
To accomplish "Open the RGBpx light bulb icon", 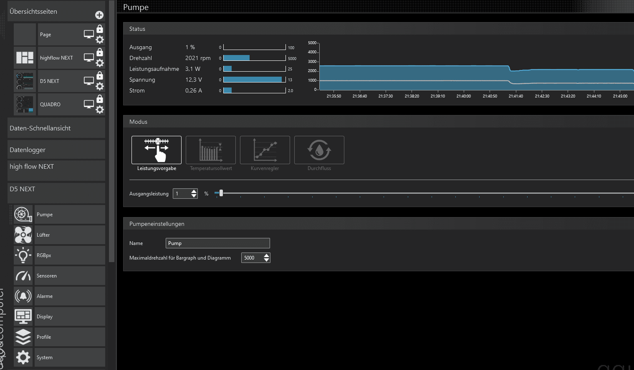I will click(23, 255).
